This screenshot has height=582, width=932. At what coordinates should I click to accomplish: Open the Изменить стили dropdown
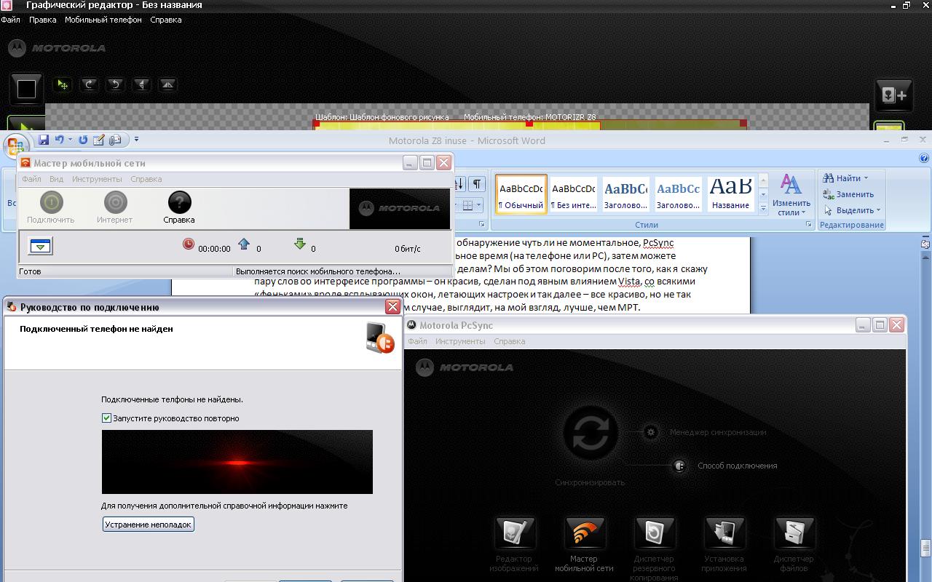(791, 195)
